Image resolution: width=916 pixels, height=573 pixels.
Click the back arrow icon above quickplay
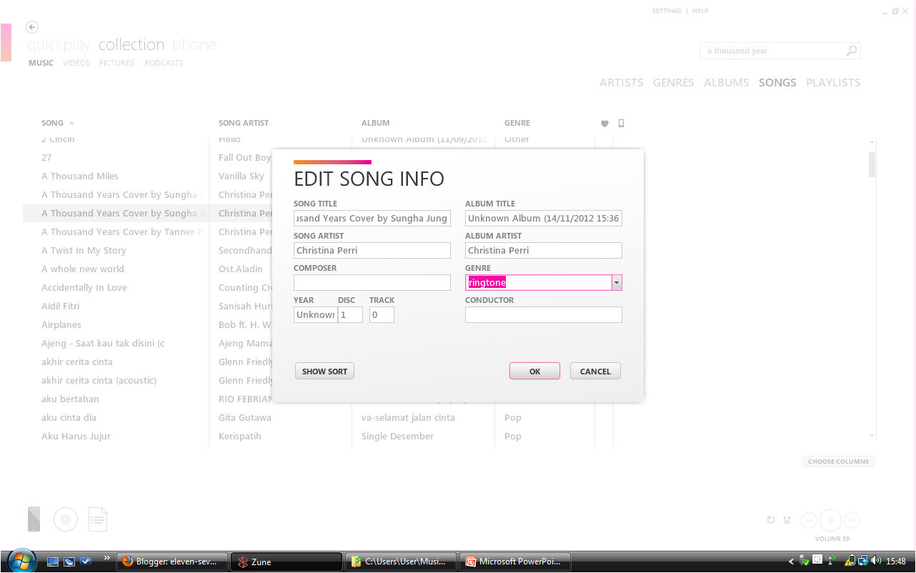coord(32,27)
